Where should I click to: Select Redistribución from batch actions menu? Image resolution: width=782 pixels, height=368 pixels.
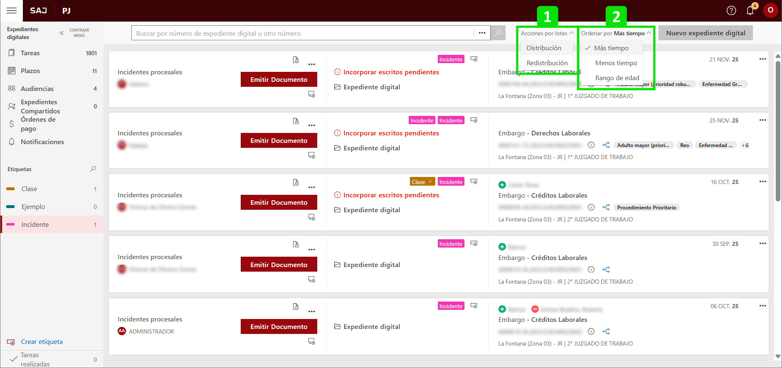(547, 63)
